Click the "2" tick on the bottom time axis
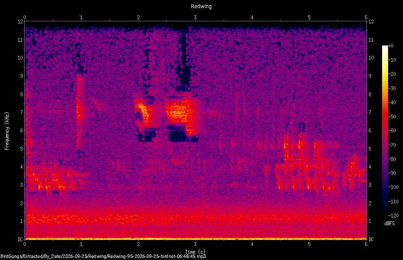403x260 pixels. [x=138, y=244]
